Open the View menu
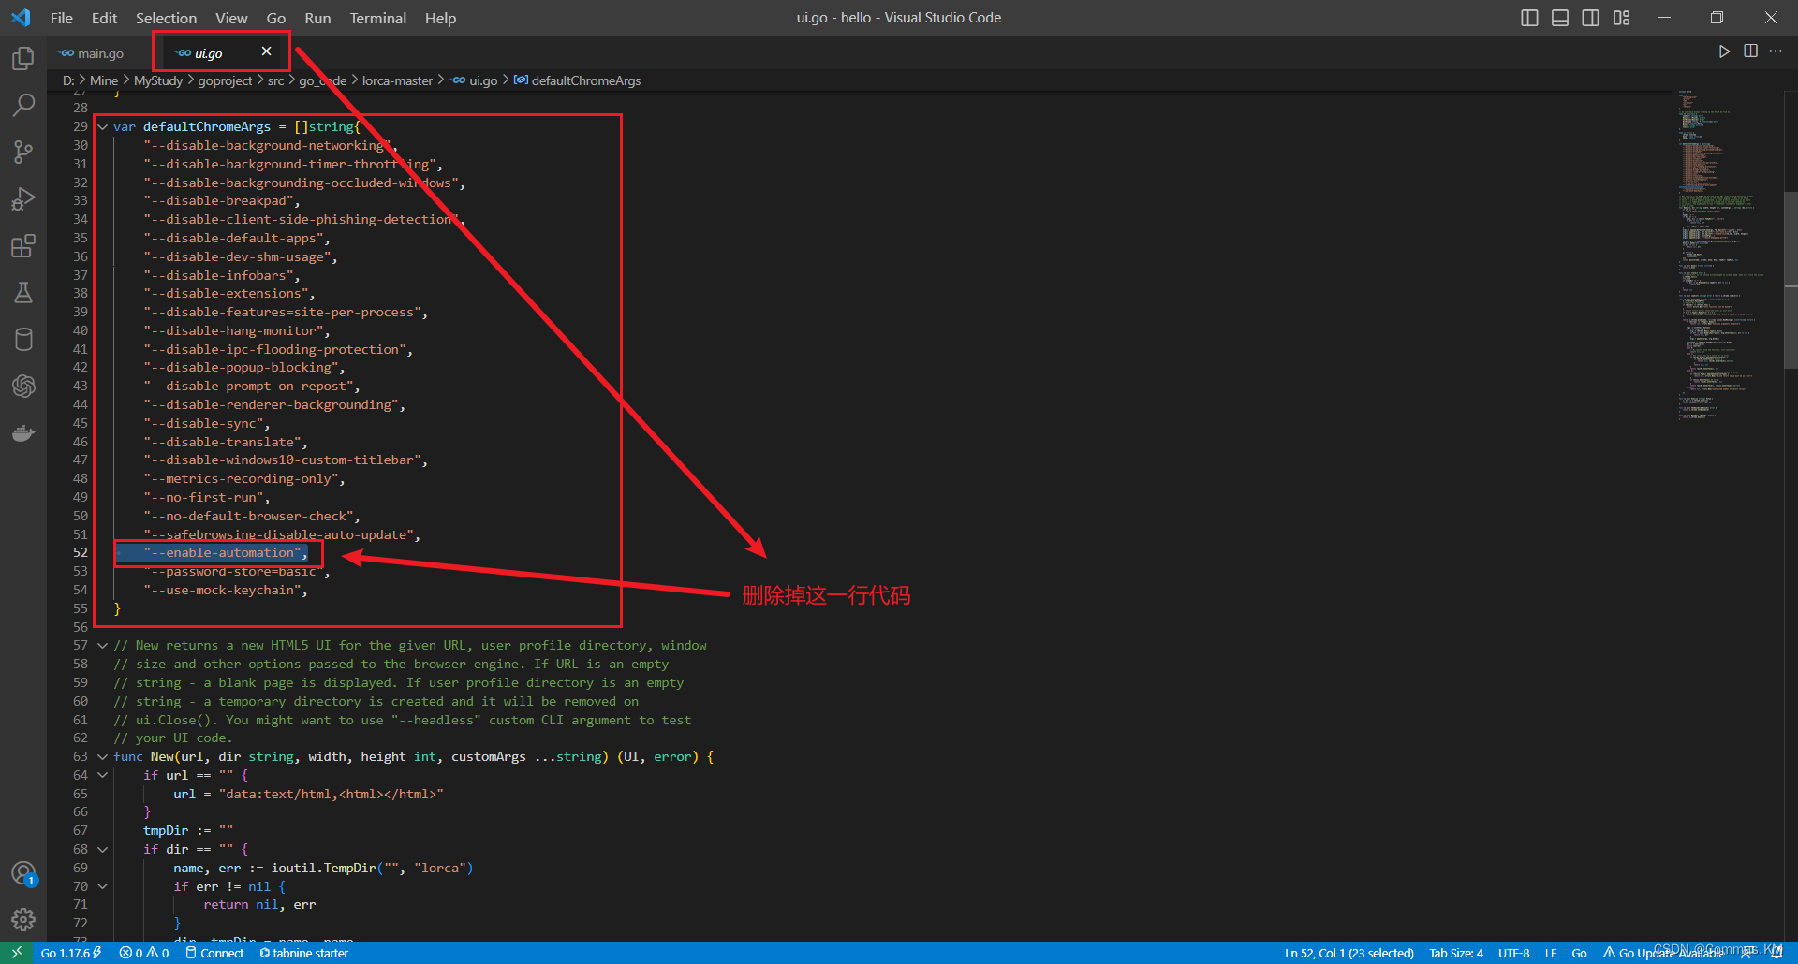This screenshot has height=964, width=1798. pos(231,18)
